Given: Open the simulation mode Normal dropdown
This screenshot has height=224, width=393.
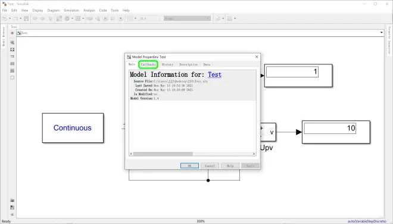Looking at the screenshot, I should (187, 18).
